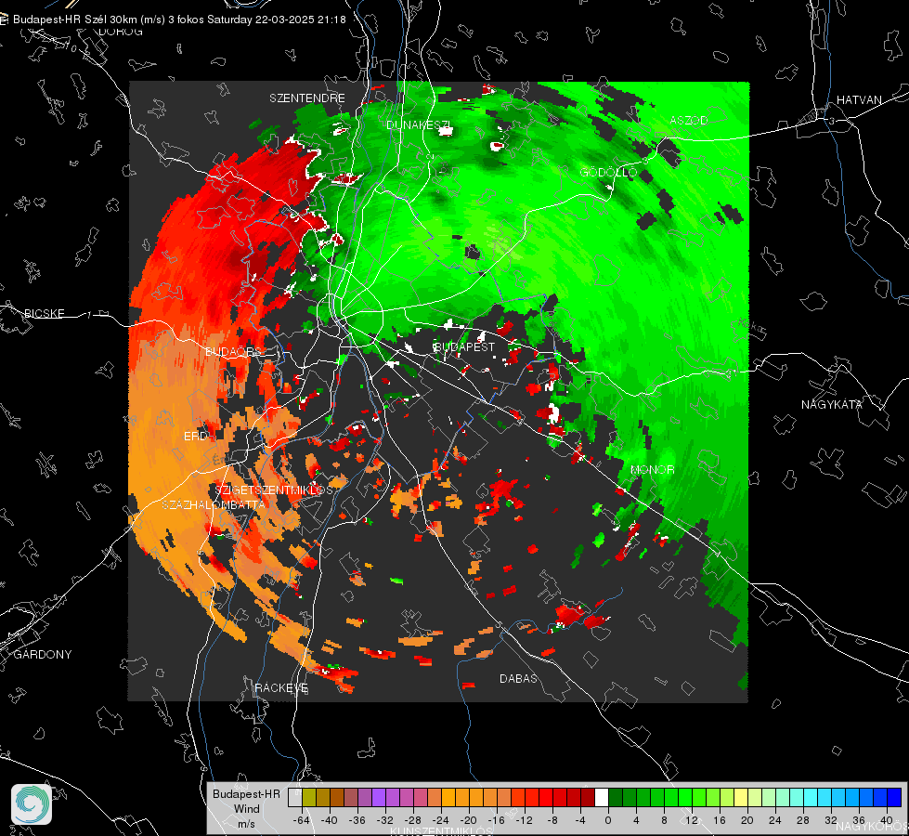Click the HATVAN city label
The width and height of the screenshot is (909, 836).
[x=859, y=99]
